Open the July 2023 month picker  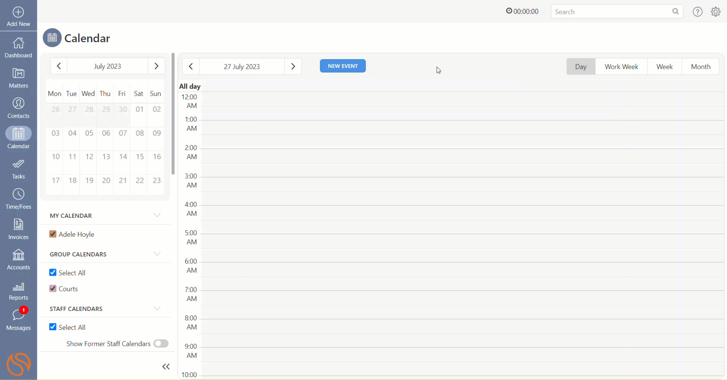pos(108,66)
